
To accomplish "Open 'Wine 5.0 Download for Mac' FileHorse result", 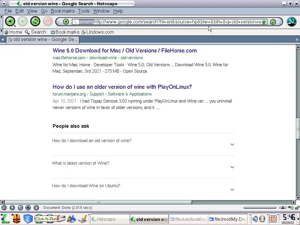I will (x=125, y=50).
